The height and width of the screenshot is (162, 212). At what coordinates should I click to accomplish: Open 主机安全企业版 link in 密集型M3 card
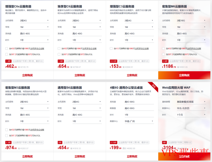[37, 130]
